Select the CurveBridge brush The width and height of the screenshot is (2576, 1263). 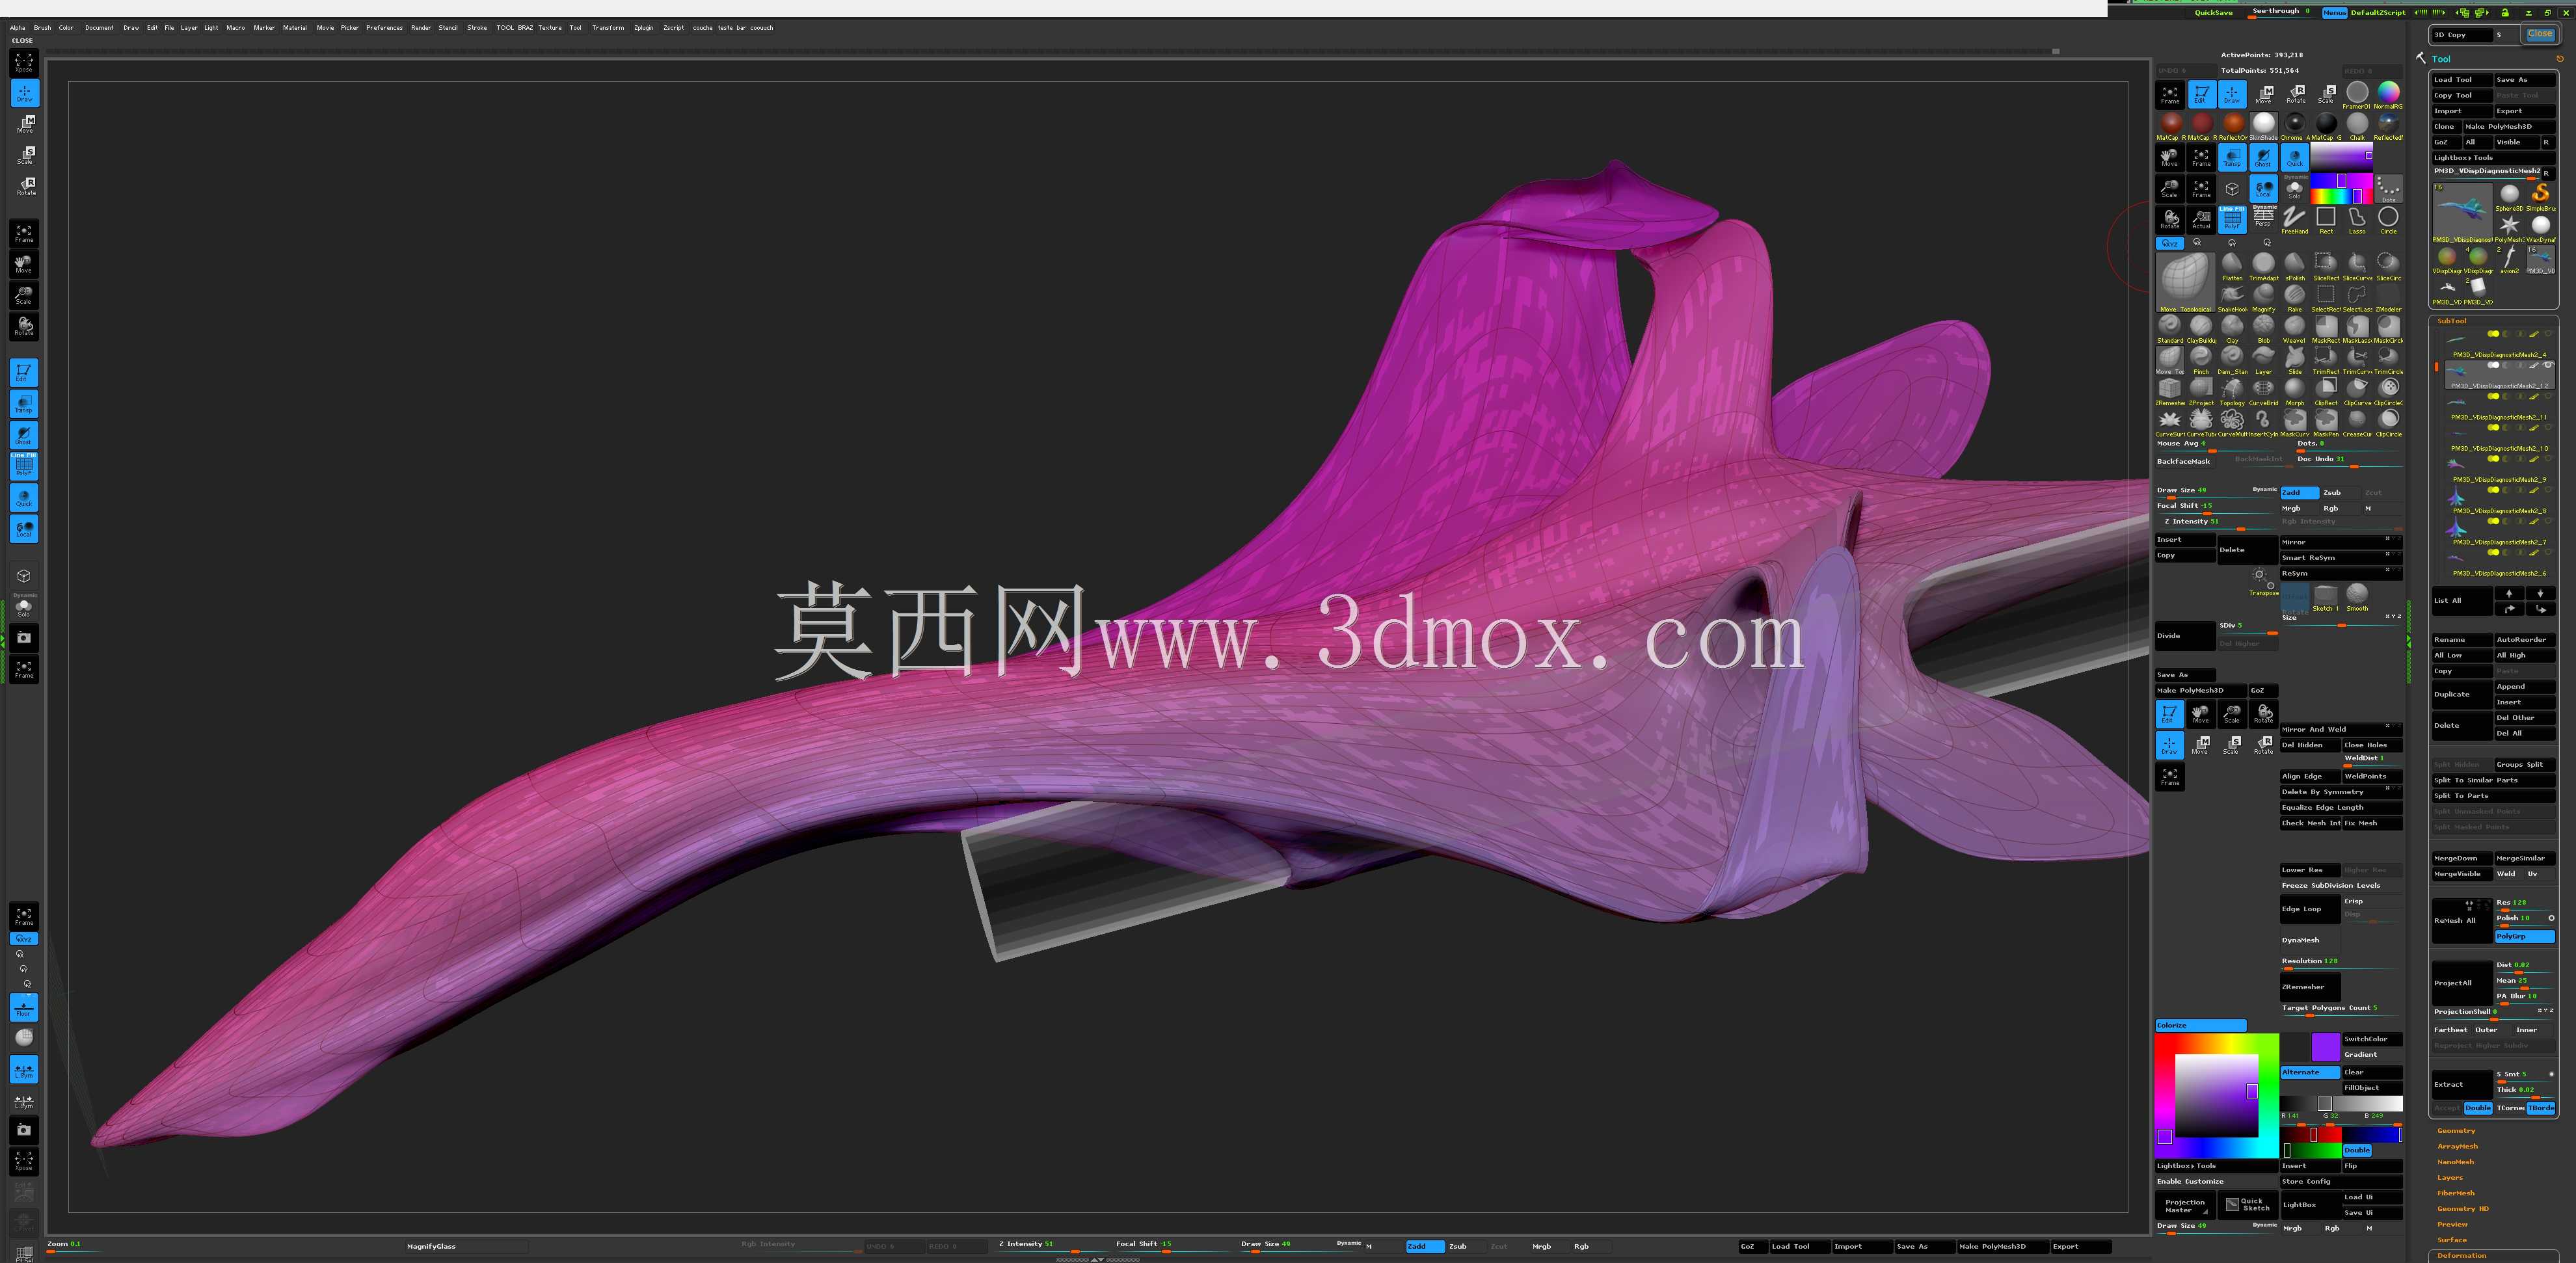point(2263,392)
